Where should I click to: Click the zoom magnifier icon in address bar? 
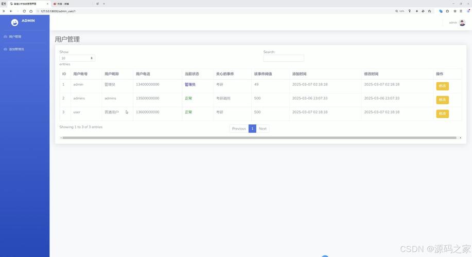pyautogui.click(x=397, y=11)
